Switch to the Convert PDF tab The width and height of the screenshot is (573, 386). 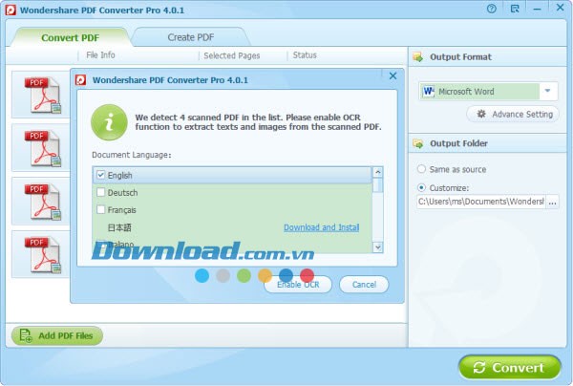pyautogui.click(x=70, y=37)
